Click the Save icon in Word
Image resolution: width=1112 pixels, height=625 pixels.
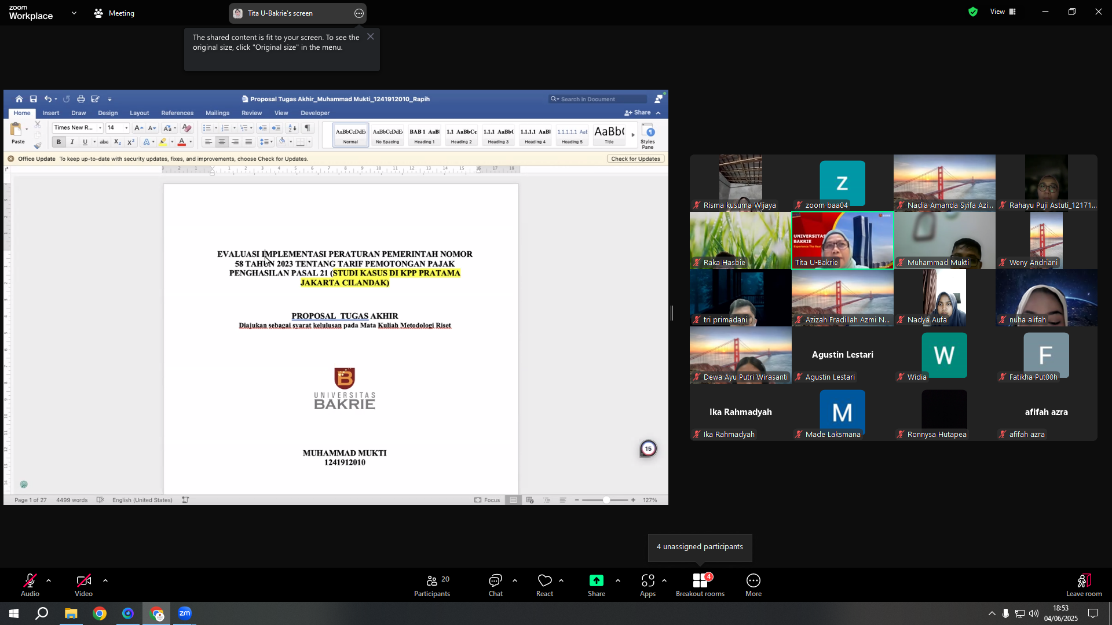[x=34, y=99]
